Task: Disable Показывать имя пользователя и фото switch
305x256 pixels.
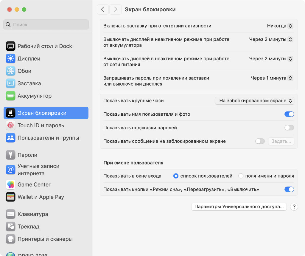Action: coord(289,114)
